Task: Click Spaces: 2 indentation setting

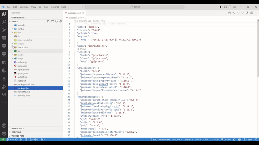Action: coord(188,140)
